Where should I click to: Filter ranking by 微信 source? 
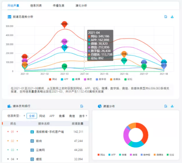72,116
